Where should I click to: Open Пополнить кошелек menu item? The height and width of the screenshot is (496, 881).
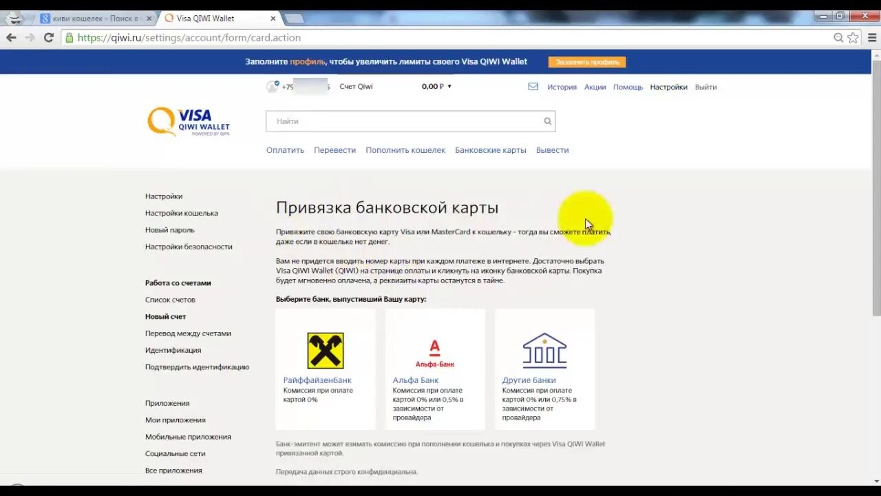pos(405,150)
